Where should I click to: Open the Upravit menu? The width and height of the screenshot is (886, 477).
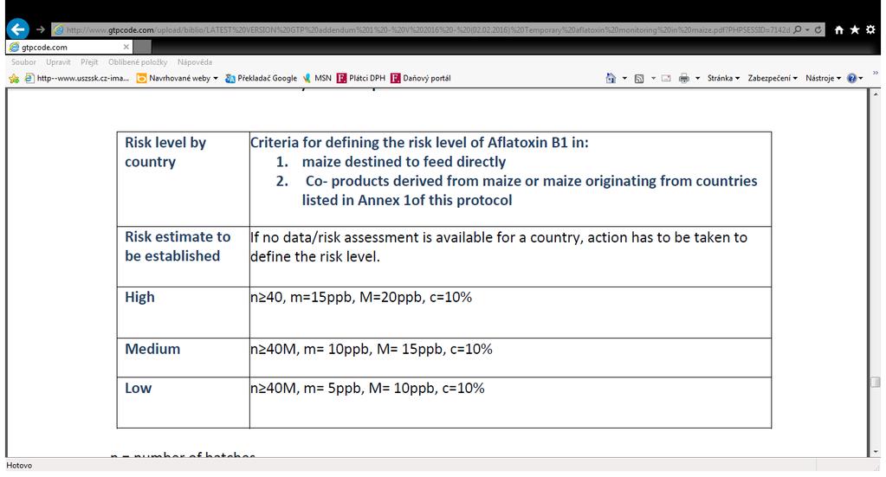point(58,62)
